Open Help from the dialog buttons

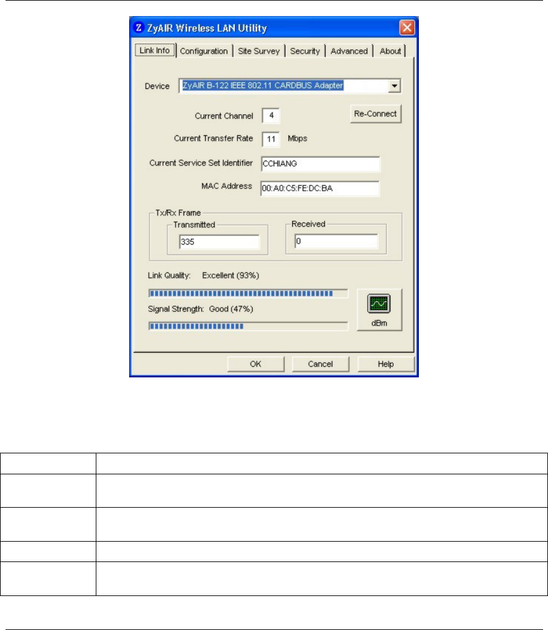(386, 364)
